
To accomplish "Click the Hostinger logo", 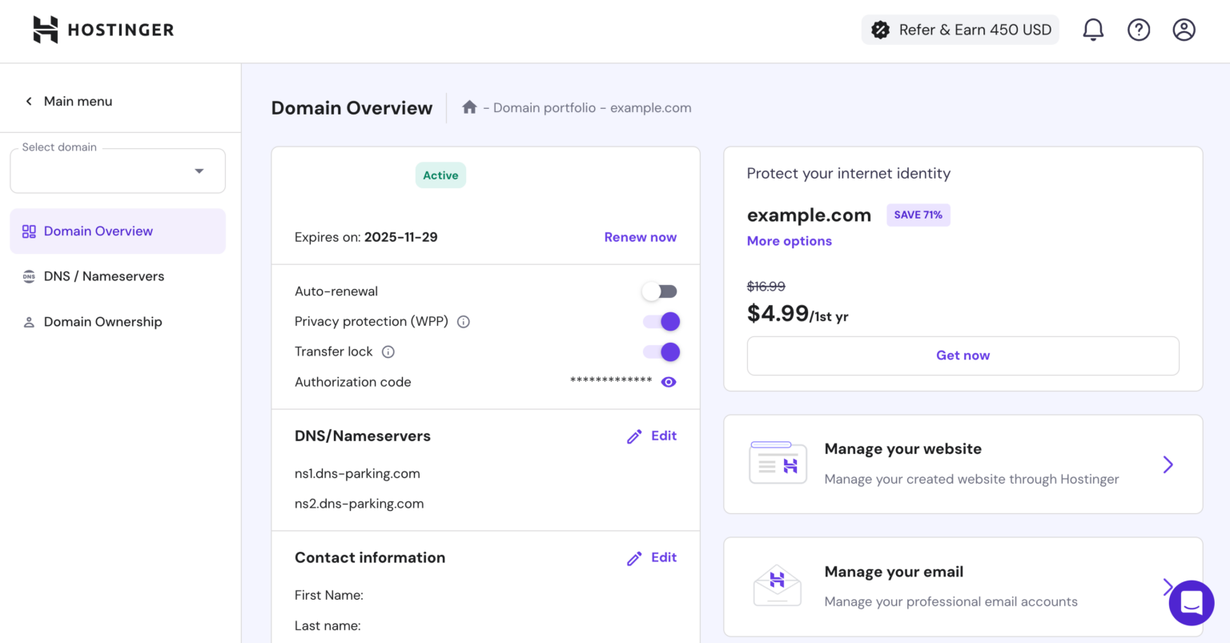I will pyautogui.click(x=102, y=30).
